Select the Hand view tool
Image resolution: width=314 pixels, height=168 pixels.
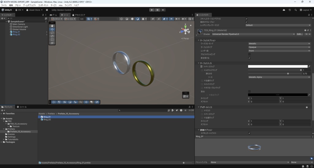tap(52, 26)
